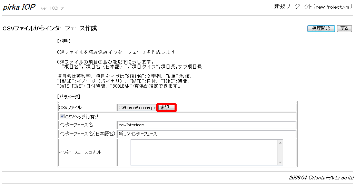Click the CSVファイルからインターフェース作成 page heading
This screenshot has height=187, width=355.
click(x=50, y=28)
